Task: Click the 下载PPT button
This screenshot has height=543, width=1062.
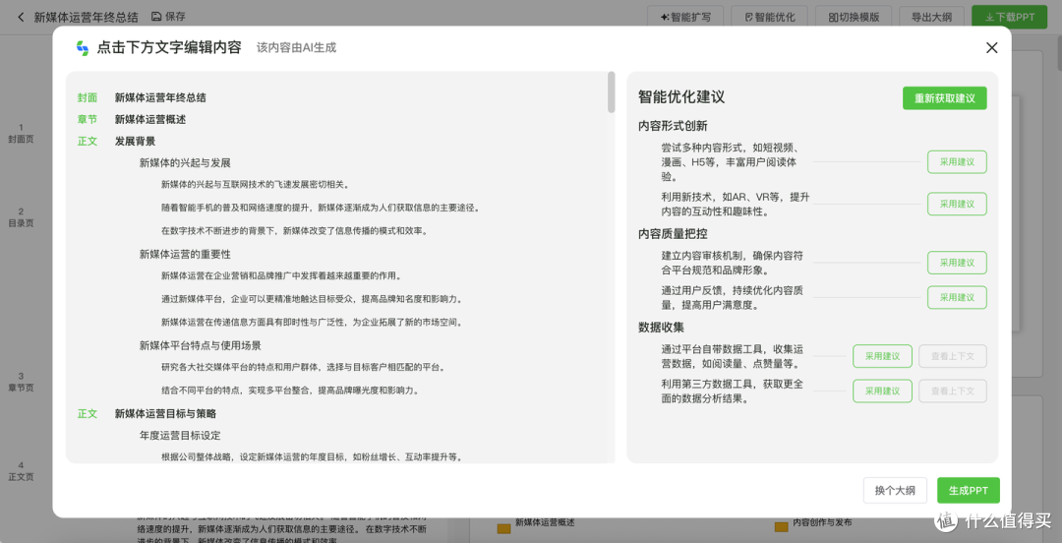Action: 1008,17
